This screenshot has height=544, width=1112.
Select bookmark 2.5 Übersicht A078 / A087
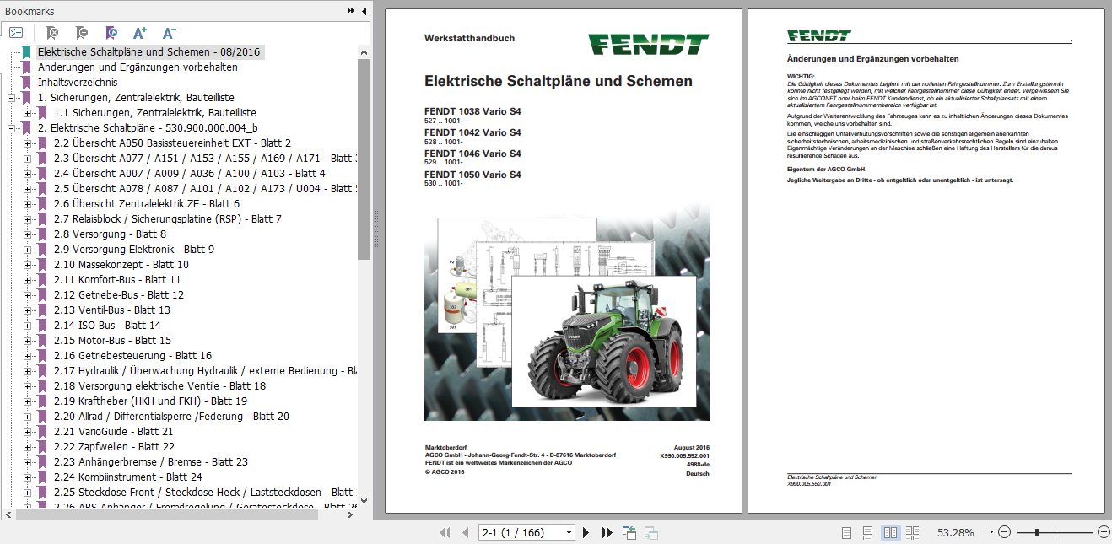[x=205, y=189]
